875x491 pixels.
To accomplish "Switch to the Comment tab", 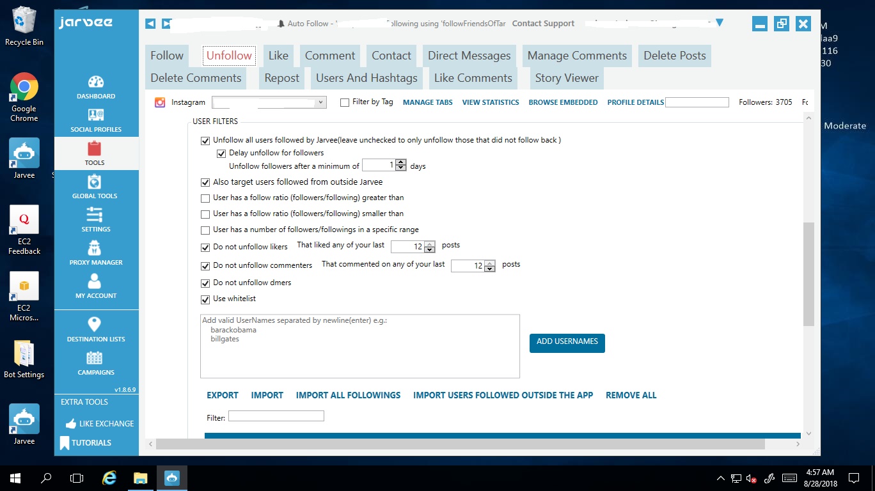I will click(x=330, y=56).
